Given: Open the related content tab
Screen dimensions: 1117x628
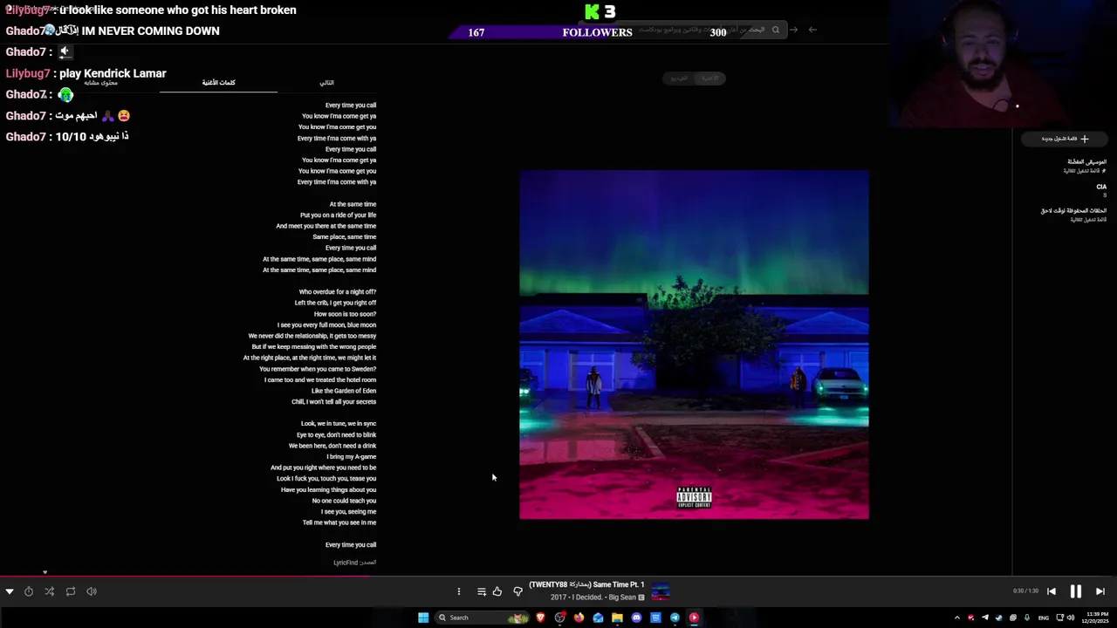Looking at the screenshot, I should point(101,82).
